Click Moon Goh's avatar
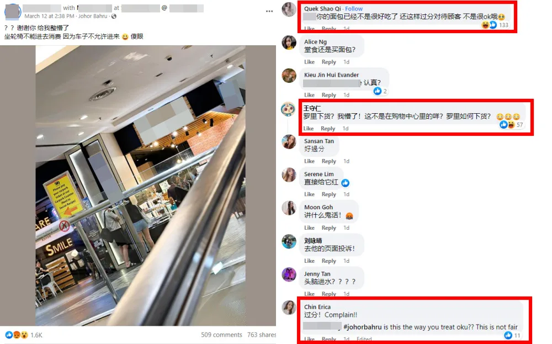Viewport: 552px width, 344px height. [289, 208]
